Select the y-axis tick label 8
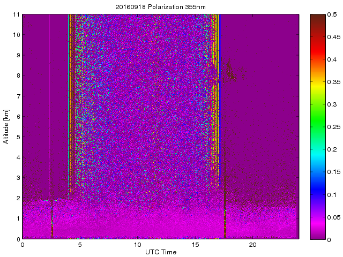 point(17,75)
